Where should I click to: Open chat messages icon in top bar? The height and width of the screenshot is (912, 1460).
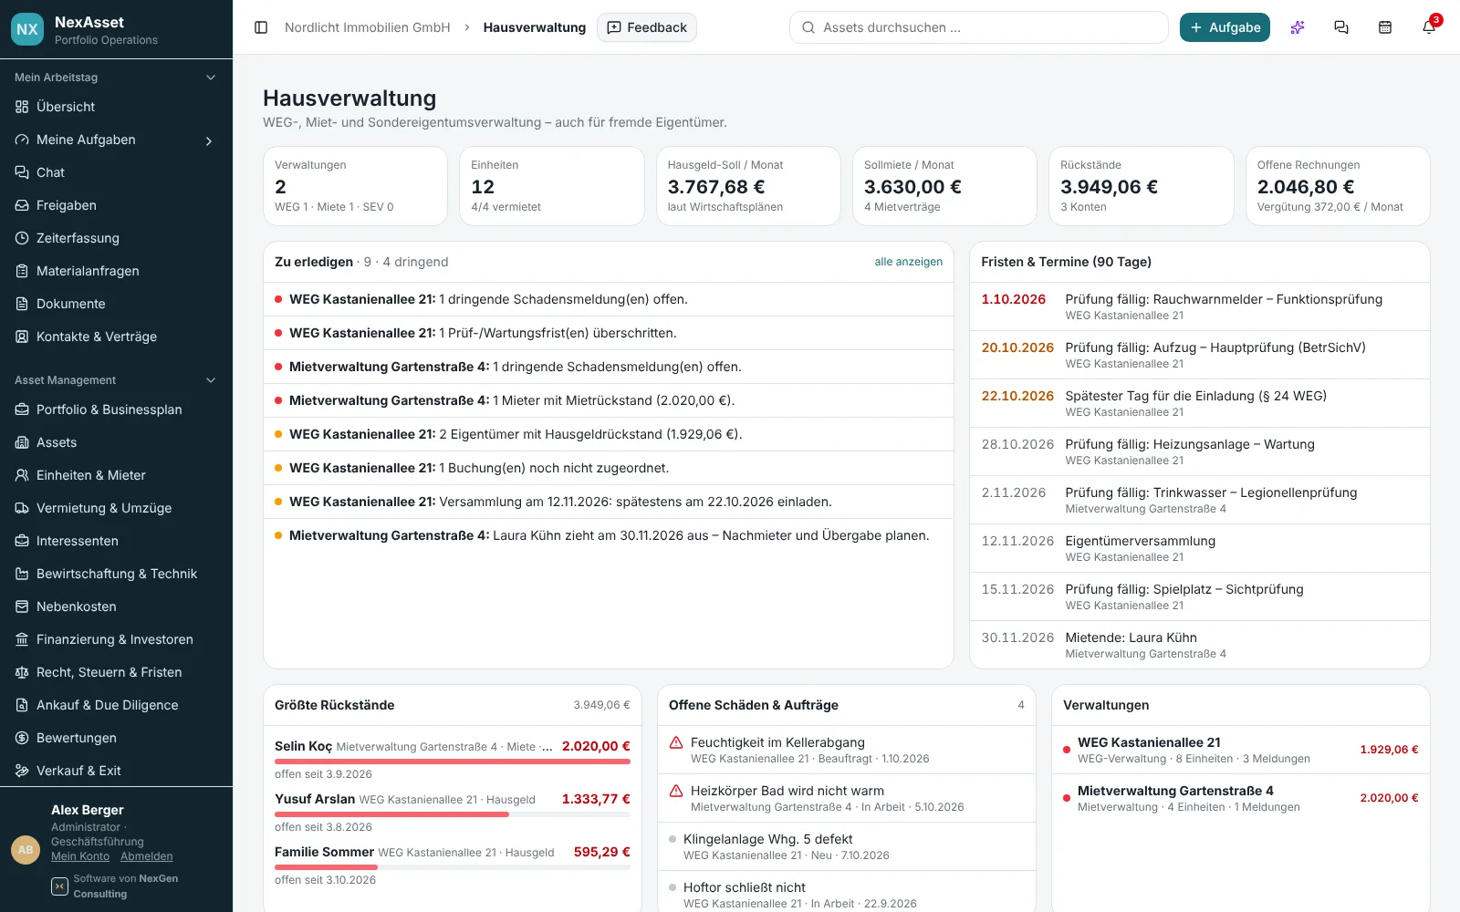[1341, 27]
